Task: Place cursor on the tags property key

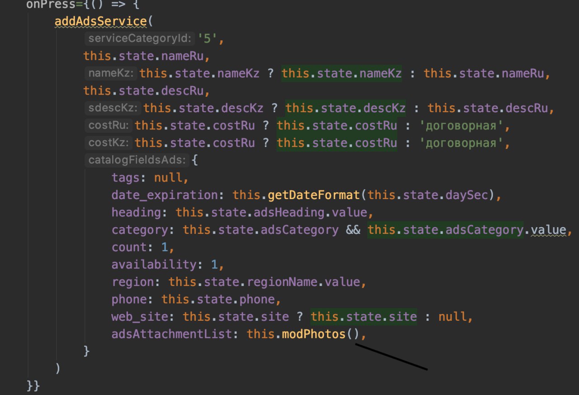Action: point(126,178)
